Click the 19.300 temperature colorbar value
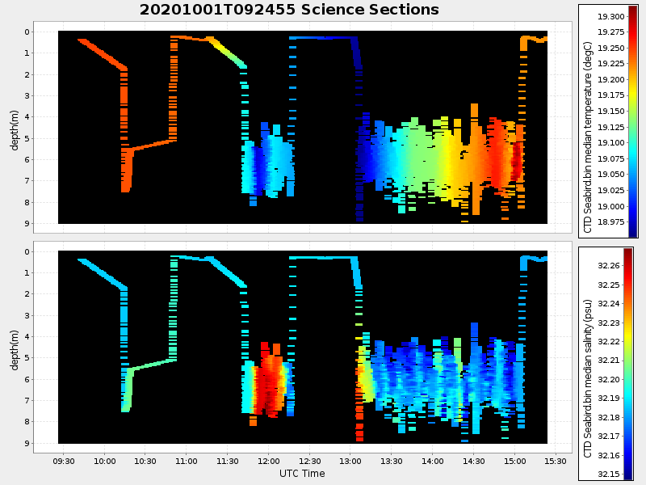Viewport: 646px width, 485px height. point(611,16)
